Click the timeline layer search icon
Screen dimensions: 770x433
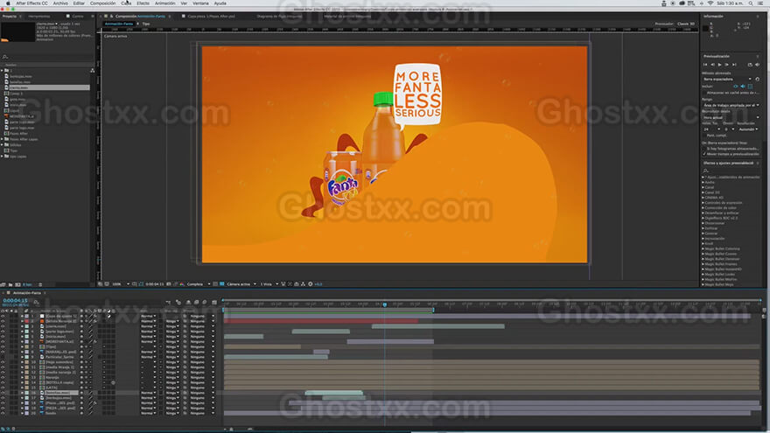pos(37,302)
